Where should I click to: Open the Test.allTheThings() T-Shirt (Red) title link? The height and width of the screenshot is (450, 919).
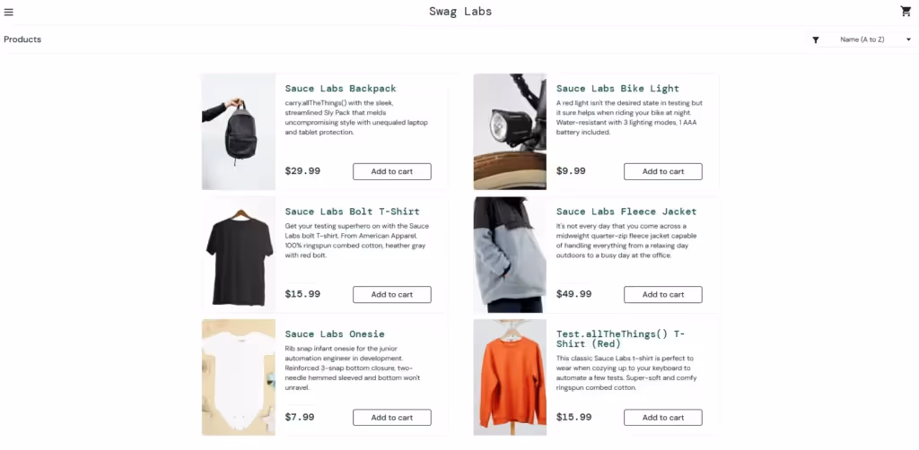[621, 339]
